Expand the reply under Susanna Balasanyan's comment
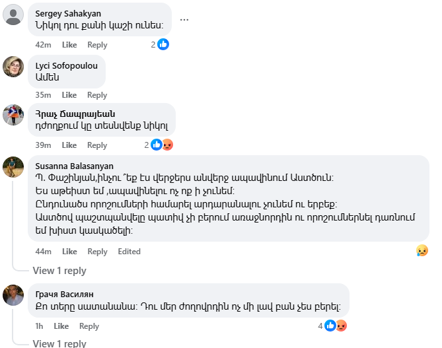Image resolution: width=442 pixels, height=348 pixels. pos(59,271)
